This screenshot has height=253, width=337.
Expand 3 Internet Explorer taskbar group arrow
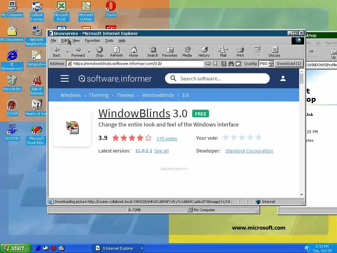click(x=142, y=248)
